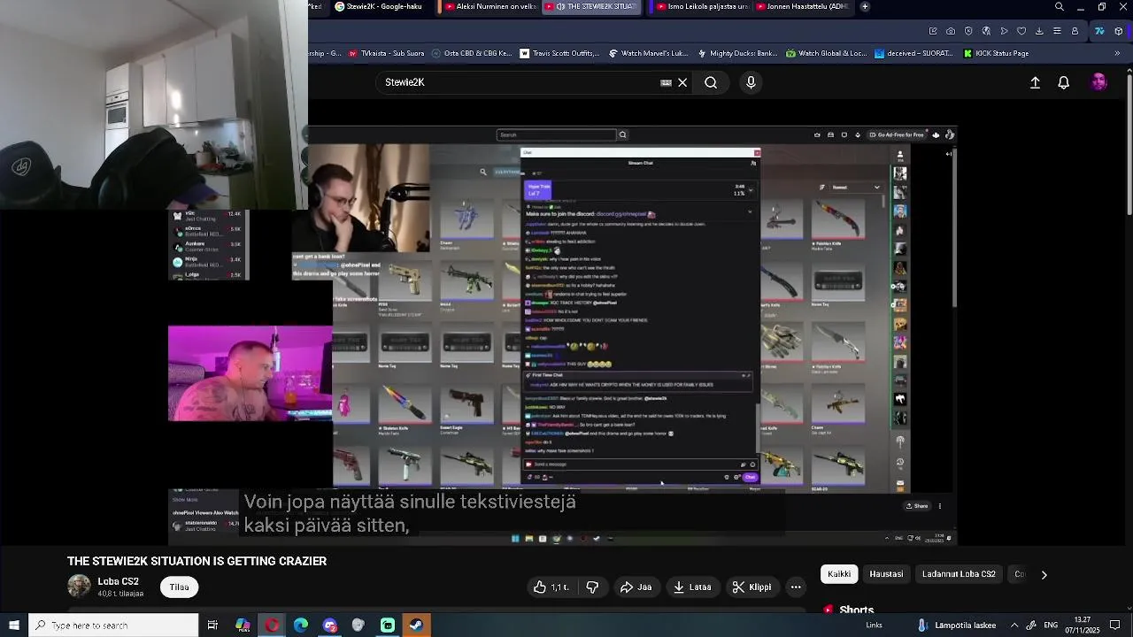Open Travis Scott Outfits bookmark
Image resolution: width=1133 pixels, height=637 pixels.
click(x=559, y=53)
